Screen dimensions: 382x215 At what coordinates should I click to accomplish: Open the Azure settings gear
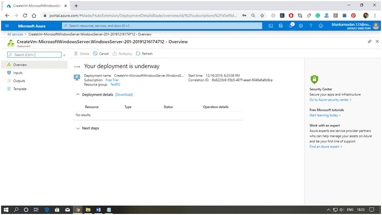[x=301, y=26]
